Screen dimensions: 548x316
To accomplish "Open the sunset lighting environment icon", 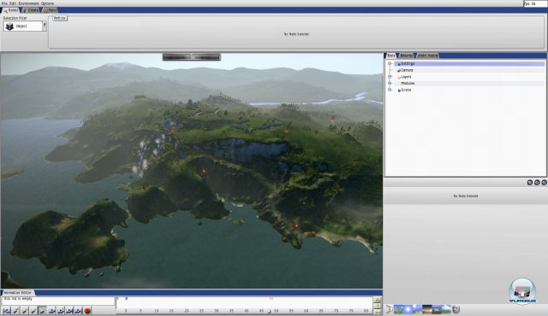I will point(427,309).
